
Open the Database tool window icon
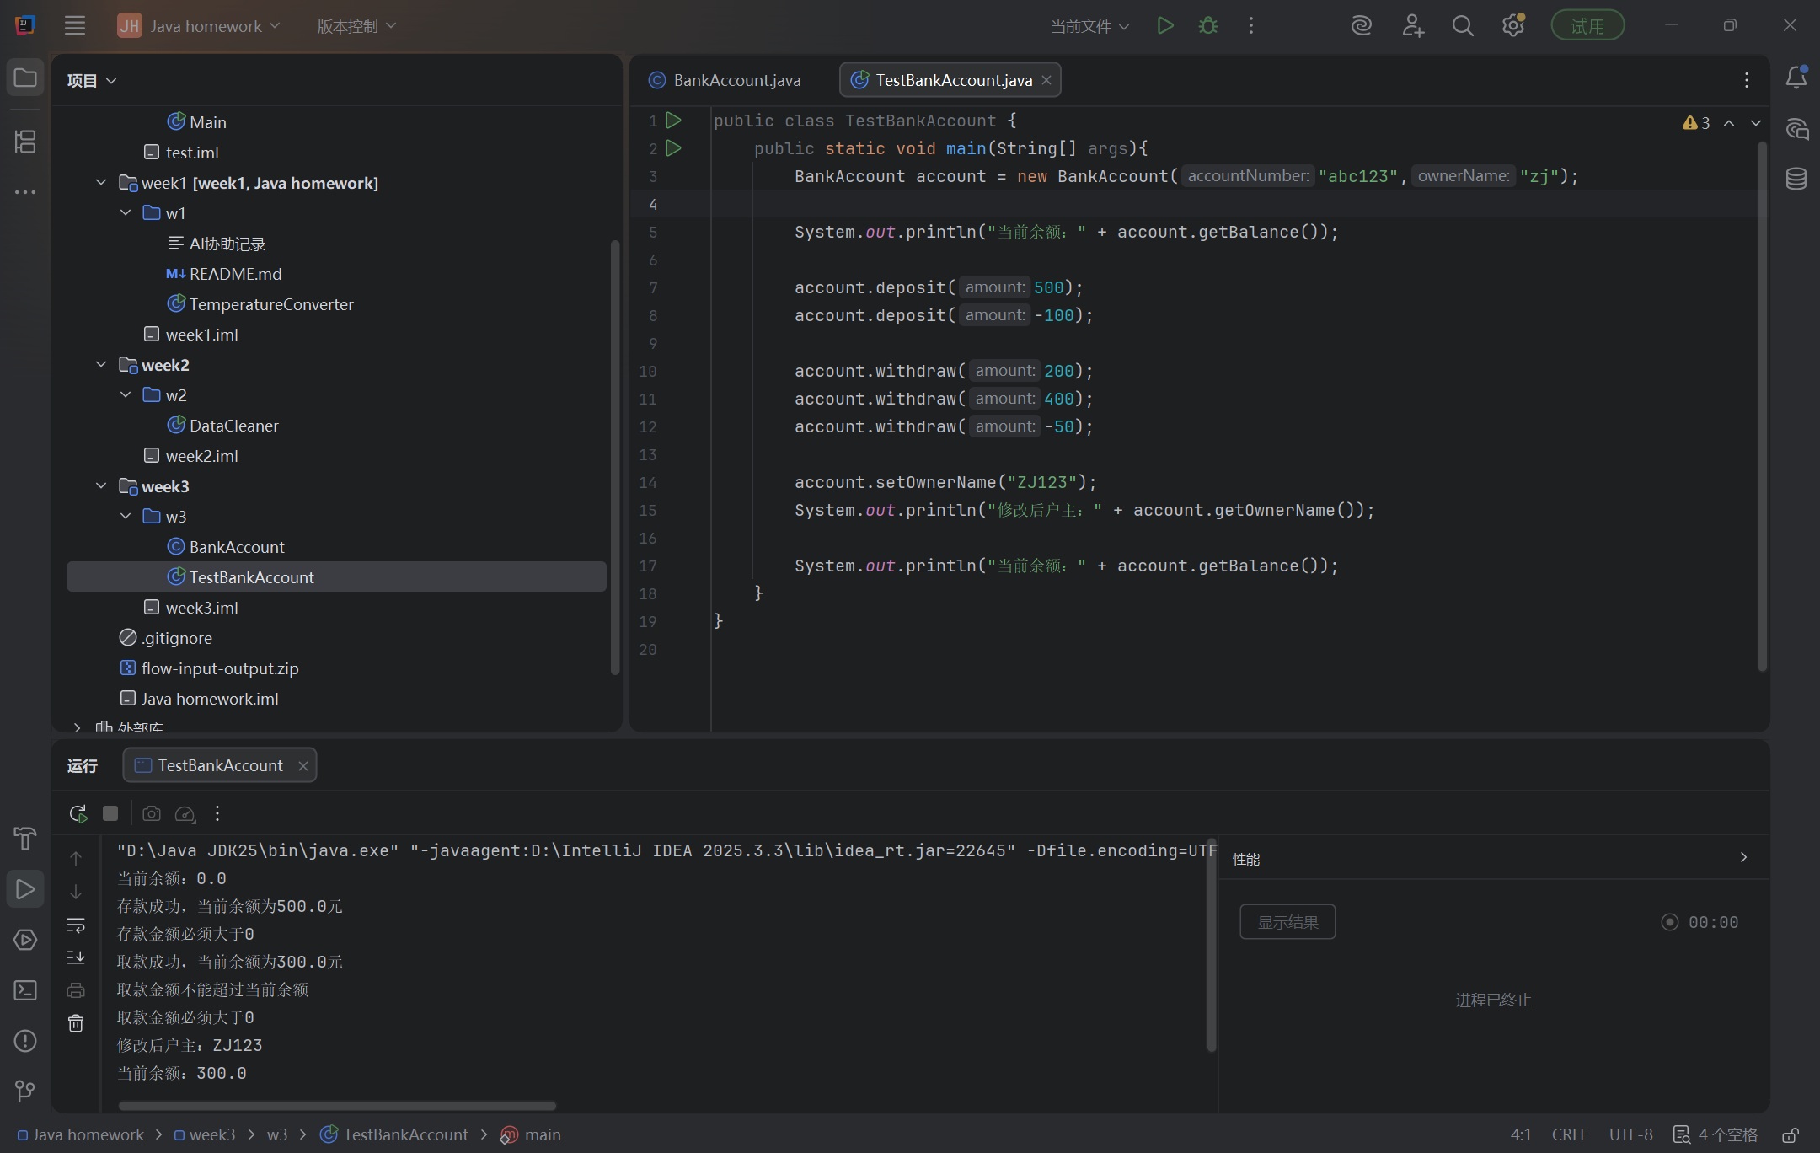(x=1796, y=179)
